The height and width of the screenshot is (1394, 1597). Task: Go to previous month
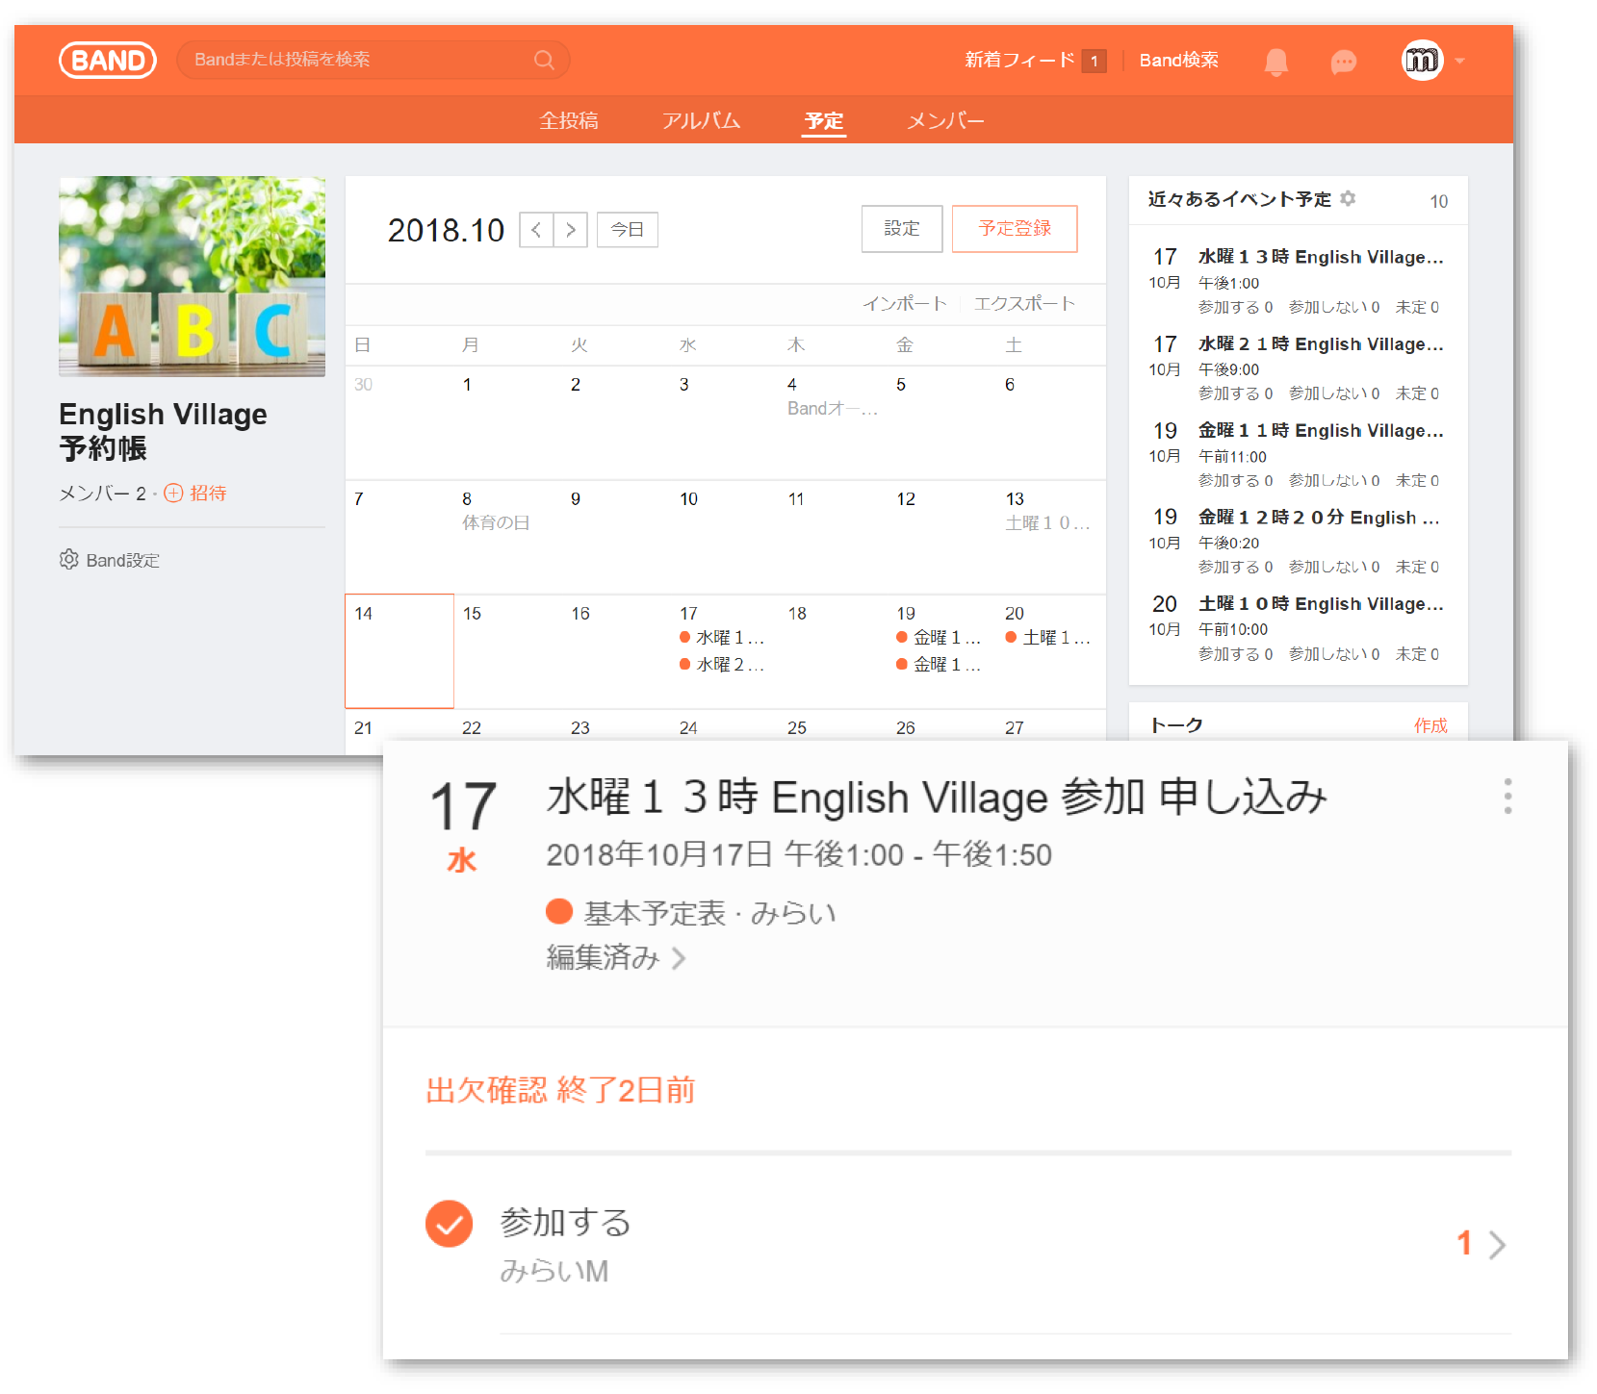tap(536, 230)
